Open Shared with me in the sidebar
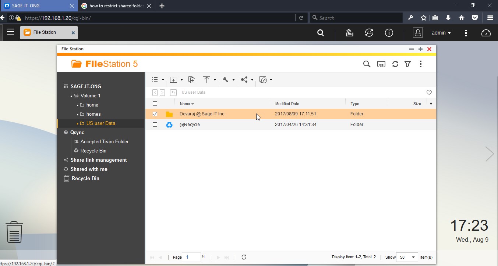 tap(89, 169)
